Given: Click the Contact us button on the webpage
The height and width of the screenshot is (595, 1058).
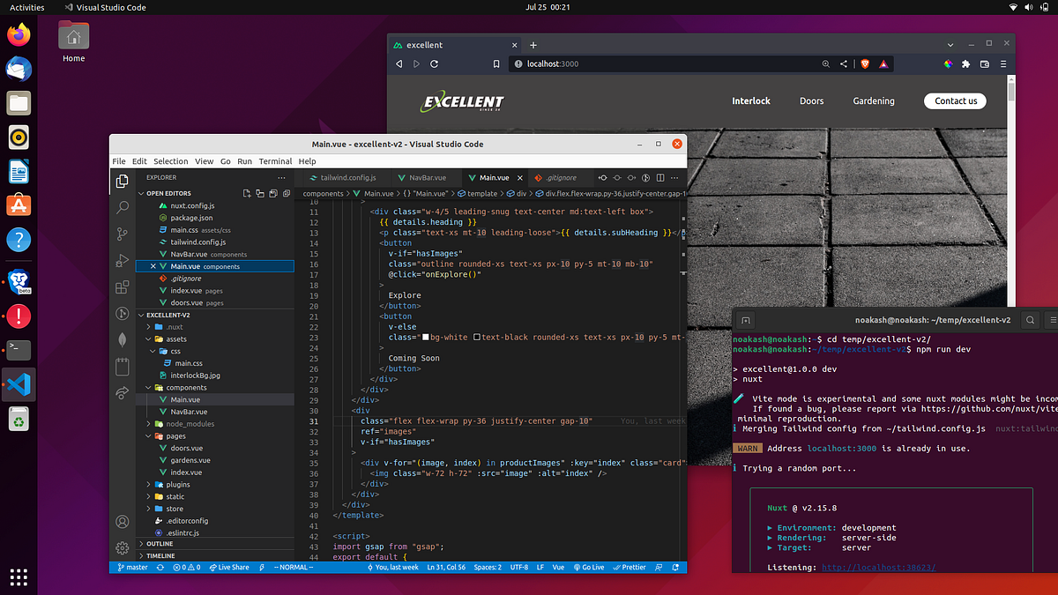Looking at the screenshot, I should 955,100.
